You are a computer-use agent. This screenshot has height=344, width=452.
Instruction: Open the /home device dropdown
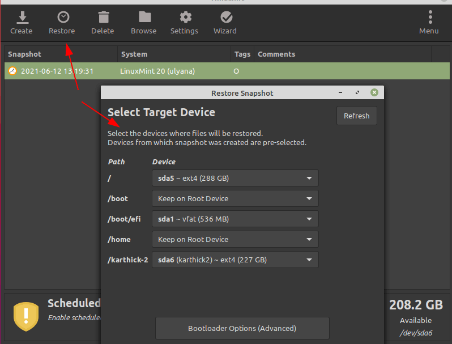(x=235, y=239)
